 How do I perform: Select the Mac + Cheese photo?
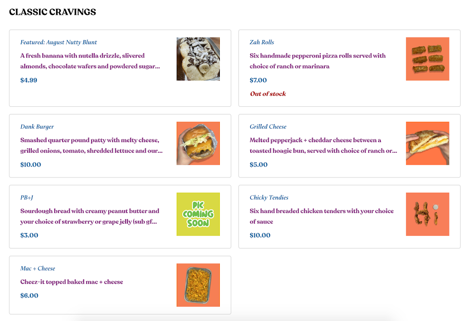(198, 285)
